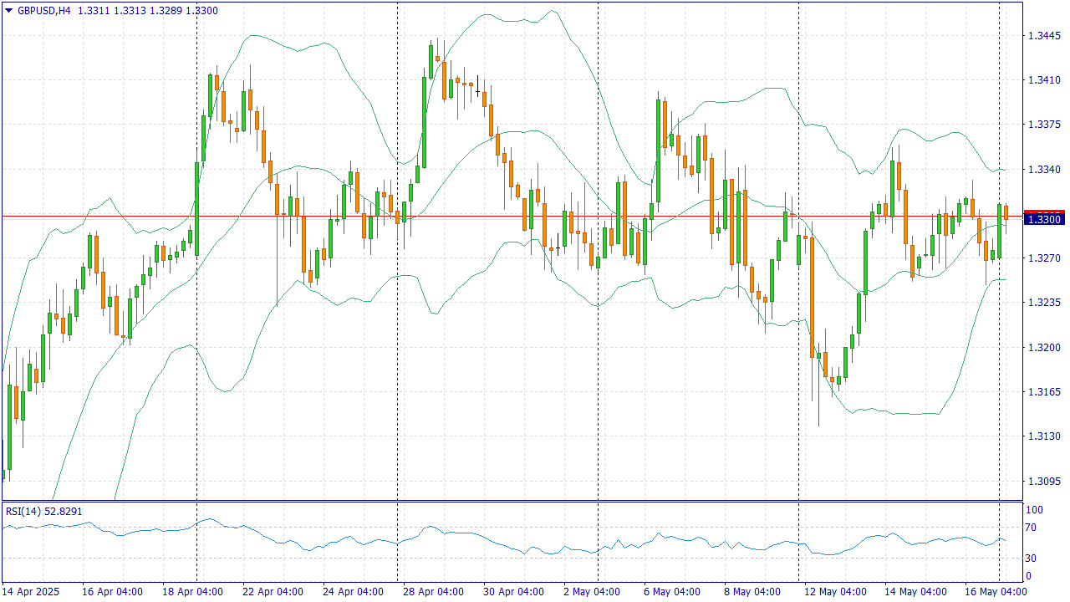Click the 12 May 04:00 time label

tap(833, 592)
